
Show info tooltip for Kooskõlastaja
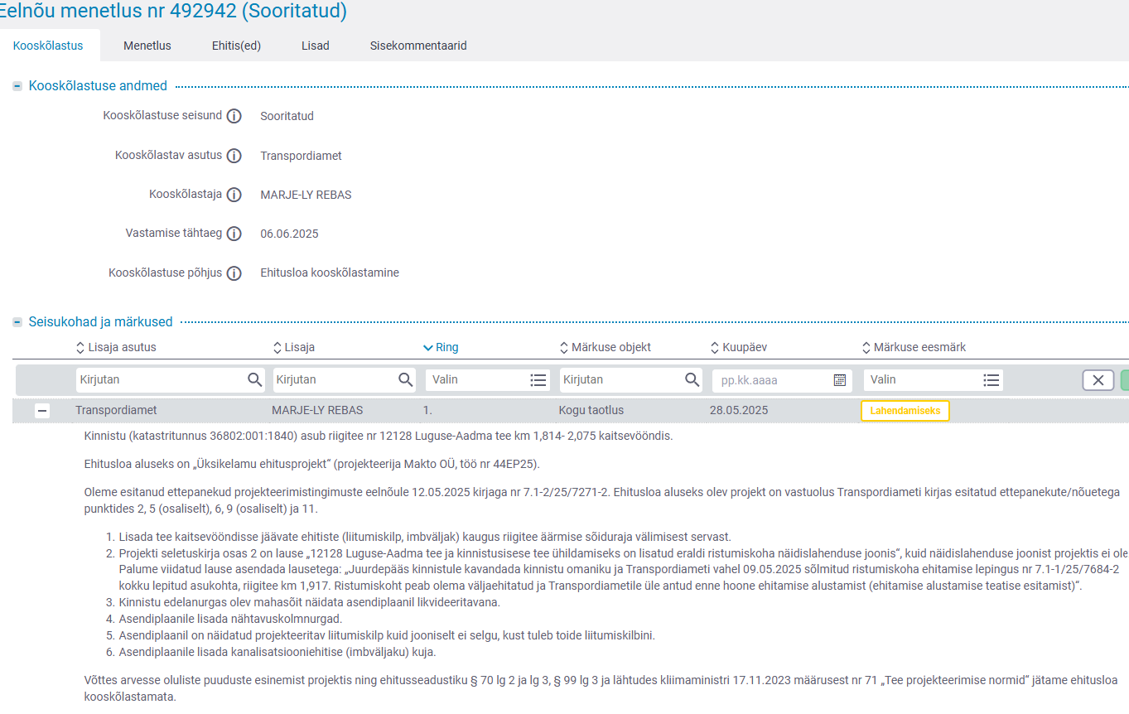coord(234,195)
